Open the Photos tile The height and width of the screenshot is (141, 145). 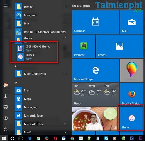[120, 46]
